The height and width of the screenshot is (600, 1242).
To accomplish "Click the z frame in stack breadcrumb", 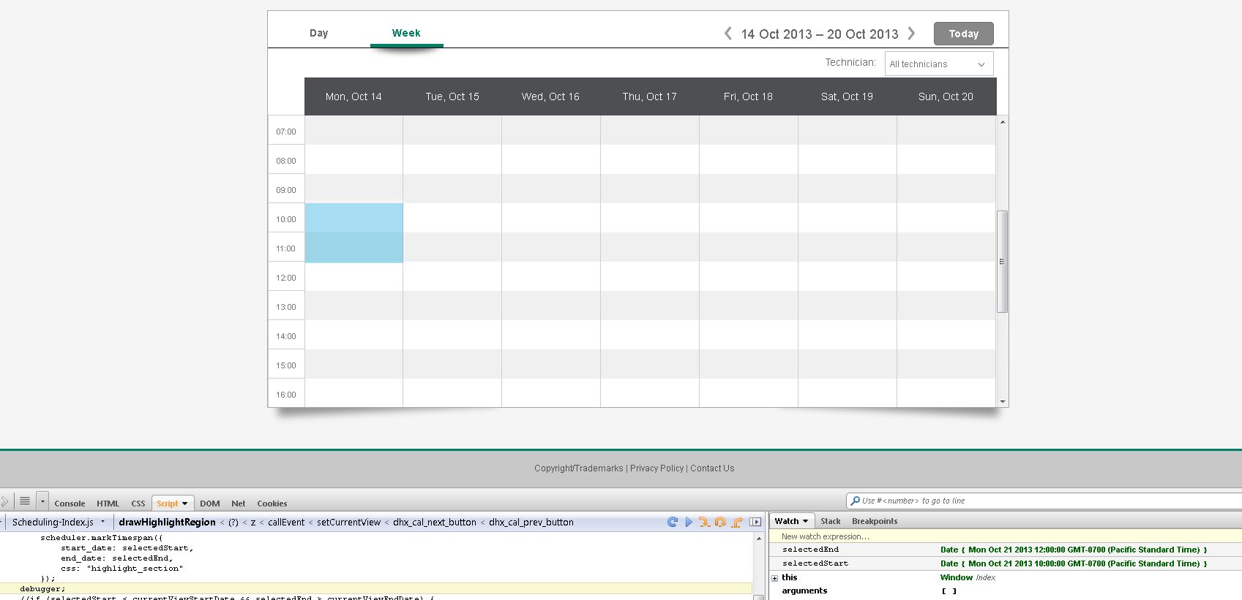I will point(253,522).
